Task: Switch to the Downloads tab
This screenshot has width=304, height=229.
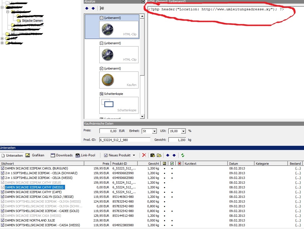Action: (x=61, y=155)
